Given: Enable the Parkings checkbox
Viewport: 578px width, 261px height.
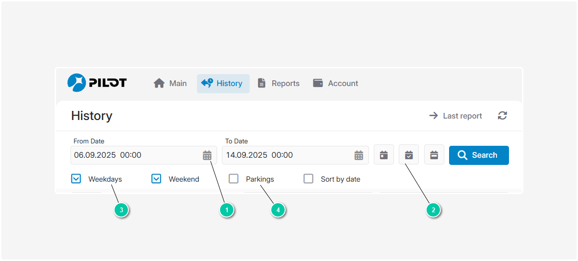Looking at the screenshot, I should click(233, 179).
